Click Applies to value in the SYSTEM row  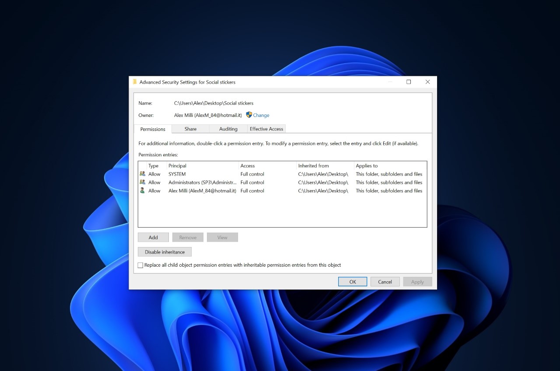[389, 174]
